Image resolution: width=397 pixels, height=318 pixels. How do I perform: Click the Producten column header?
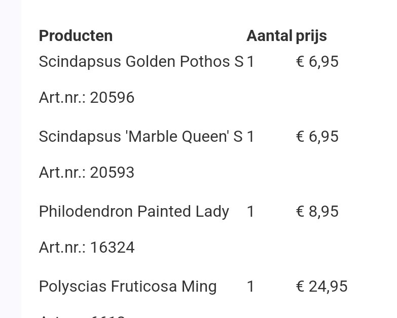(76, 35)
